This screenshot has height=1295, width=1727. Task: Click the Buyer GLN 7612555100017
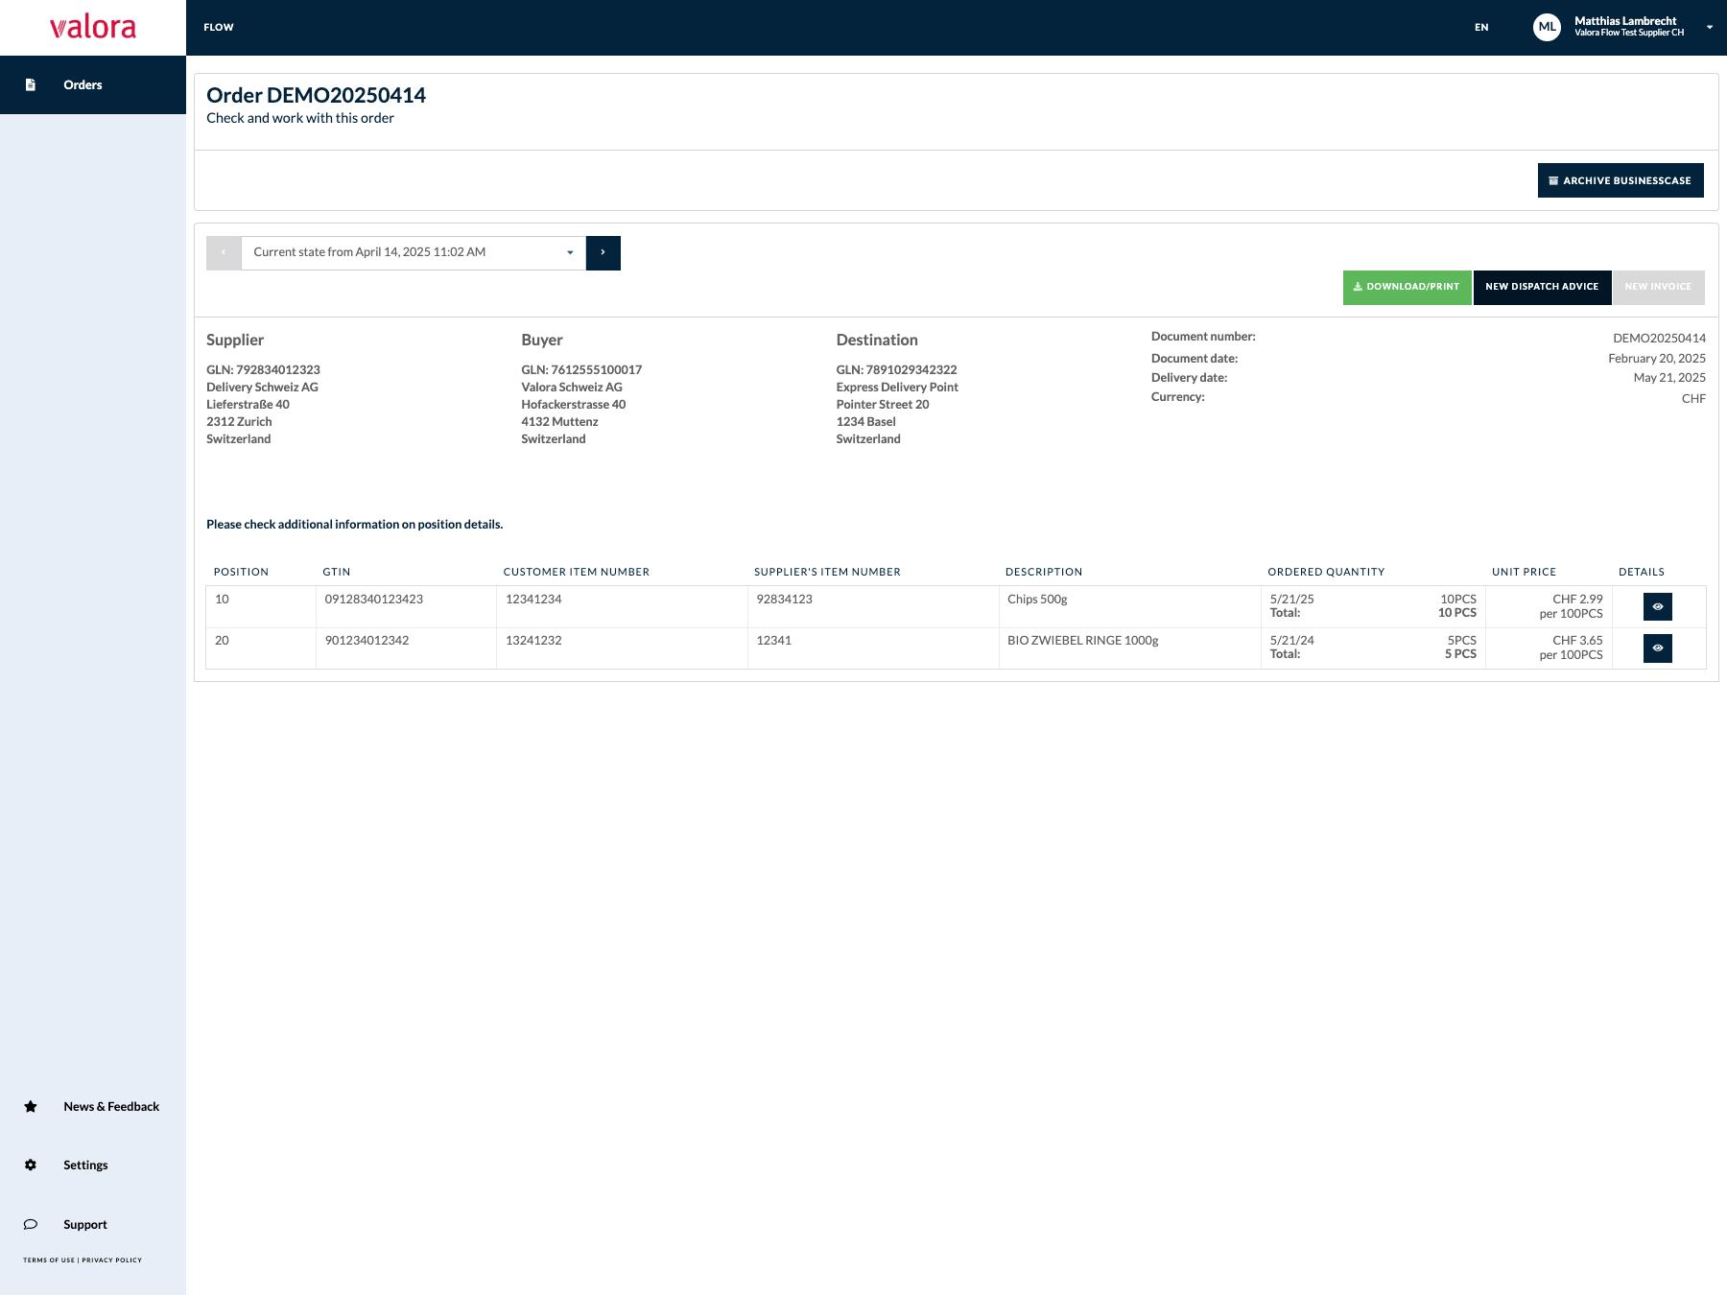tap(581, 370)
